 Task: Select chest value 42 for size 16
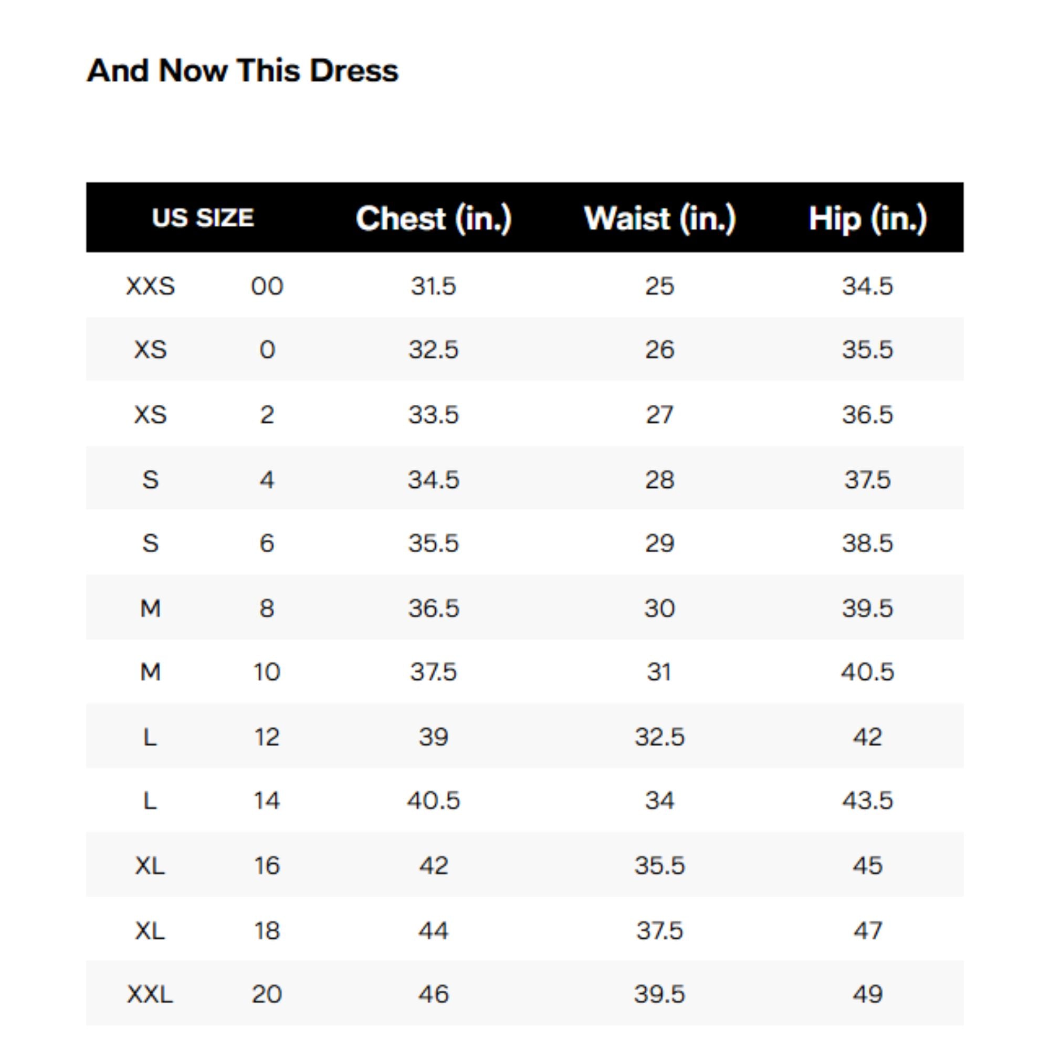434,865
